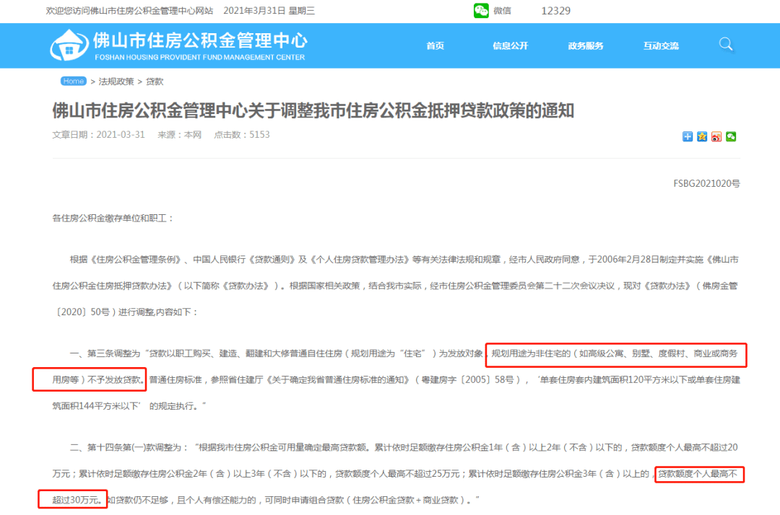Share via Weibo red icon

[716, 136]
